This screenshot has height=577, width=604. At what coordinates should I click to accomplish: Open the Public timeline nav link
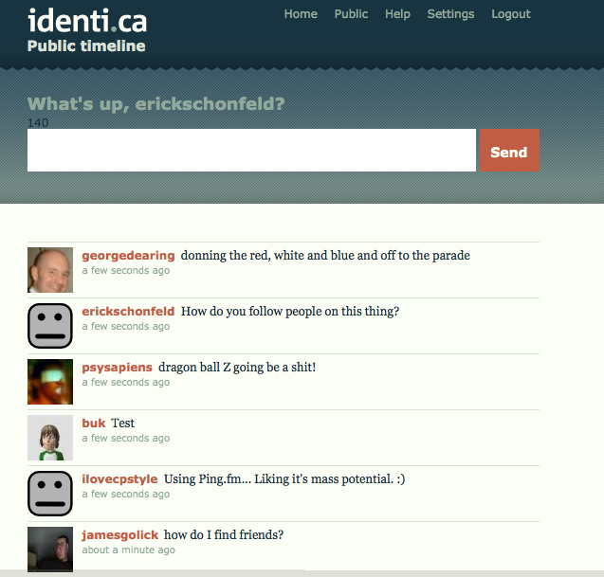point(351,14)
